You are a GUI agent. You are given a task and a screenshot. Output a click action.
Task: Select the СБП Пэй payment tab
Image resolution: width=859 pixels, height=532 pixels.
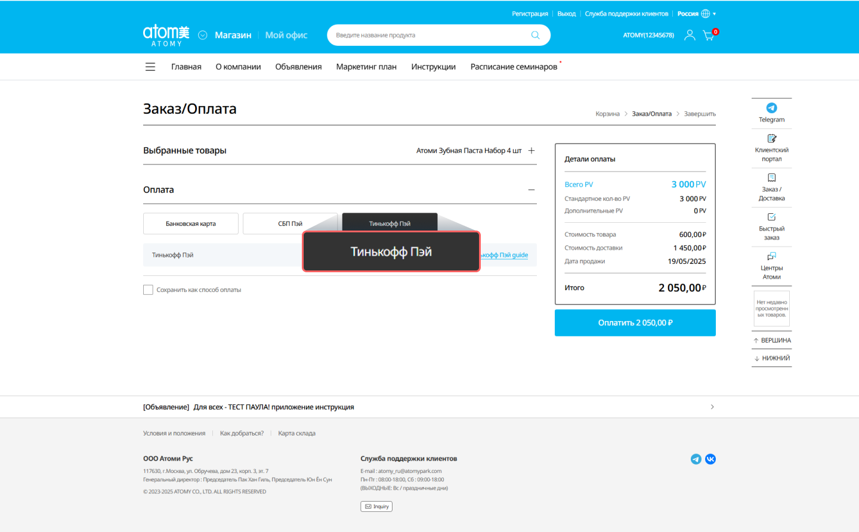click(x=290, y=223)
